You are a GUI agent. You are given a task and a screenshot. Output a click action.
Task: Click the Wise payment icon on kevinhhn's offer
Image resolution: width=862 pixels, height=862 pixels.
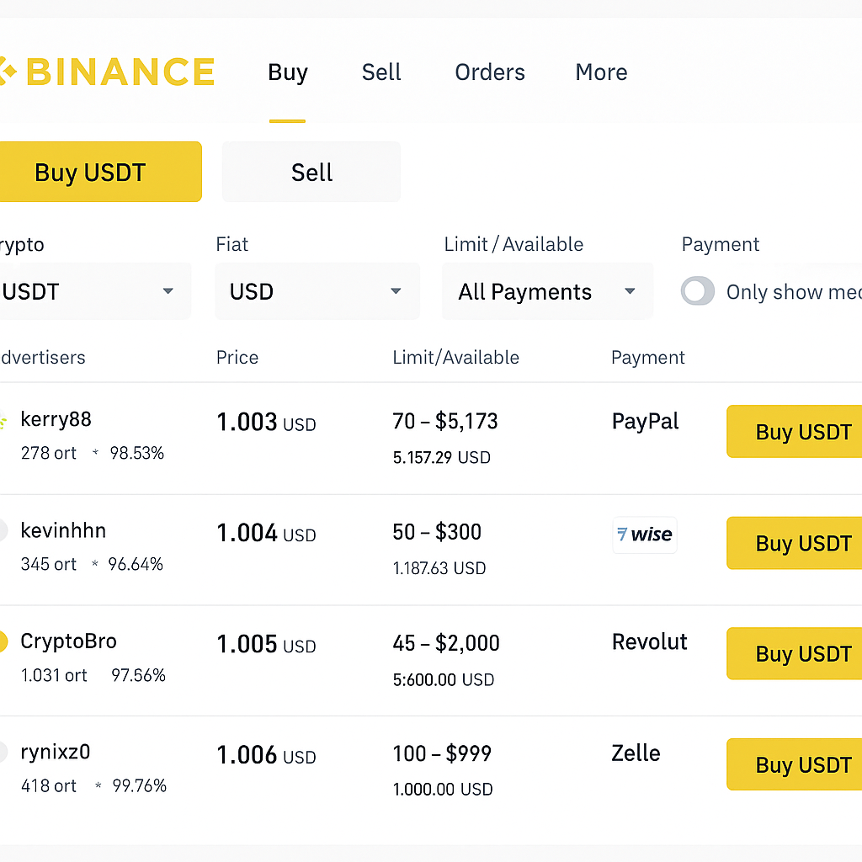click(645, 535)
